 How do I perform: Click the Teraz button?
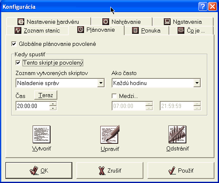[x=46, y=95]
